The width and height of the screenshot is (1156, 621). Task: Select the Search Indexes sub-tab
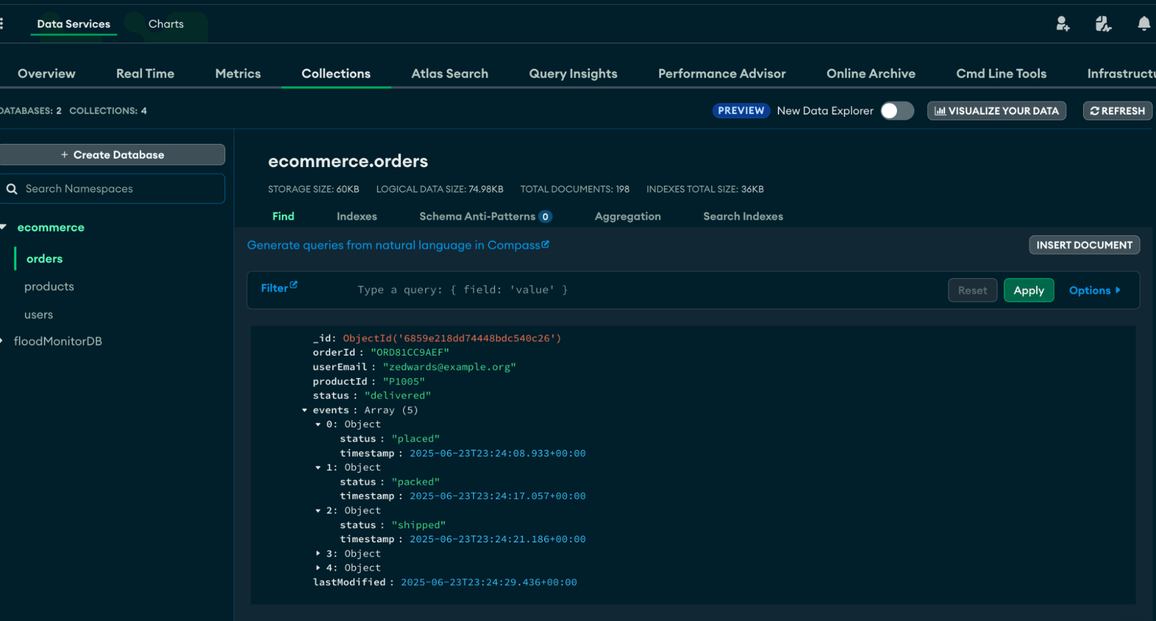(743, 216)
